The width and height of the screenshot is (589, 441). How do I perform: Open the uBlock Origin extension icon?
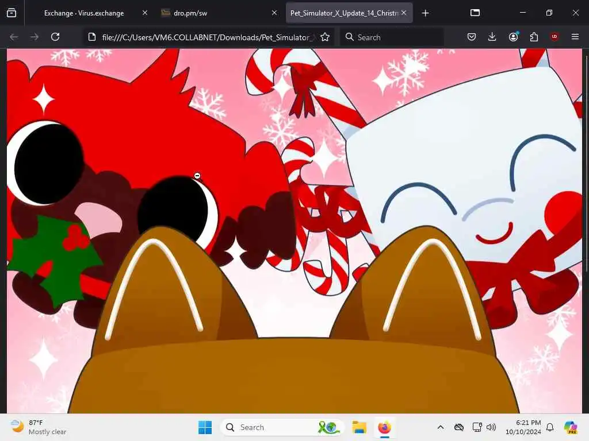click(x=554, y=37)
